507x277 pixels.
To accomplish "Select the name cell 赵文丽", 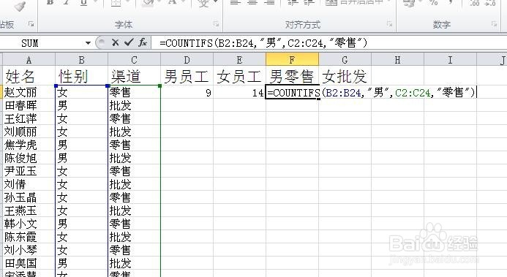I will point(29,93).
